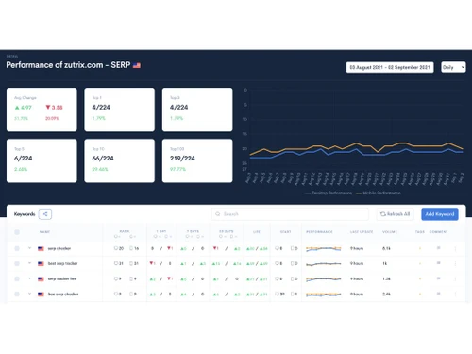This screenshot has height=354, width=472.
Task: Click the US flag beside best serp tracker
Action: [41, 263]
